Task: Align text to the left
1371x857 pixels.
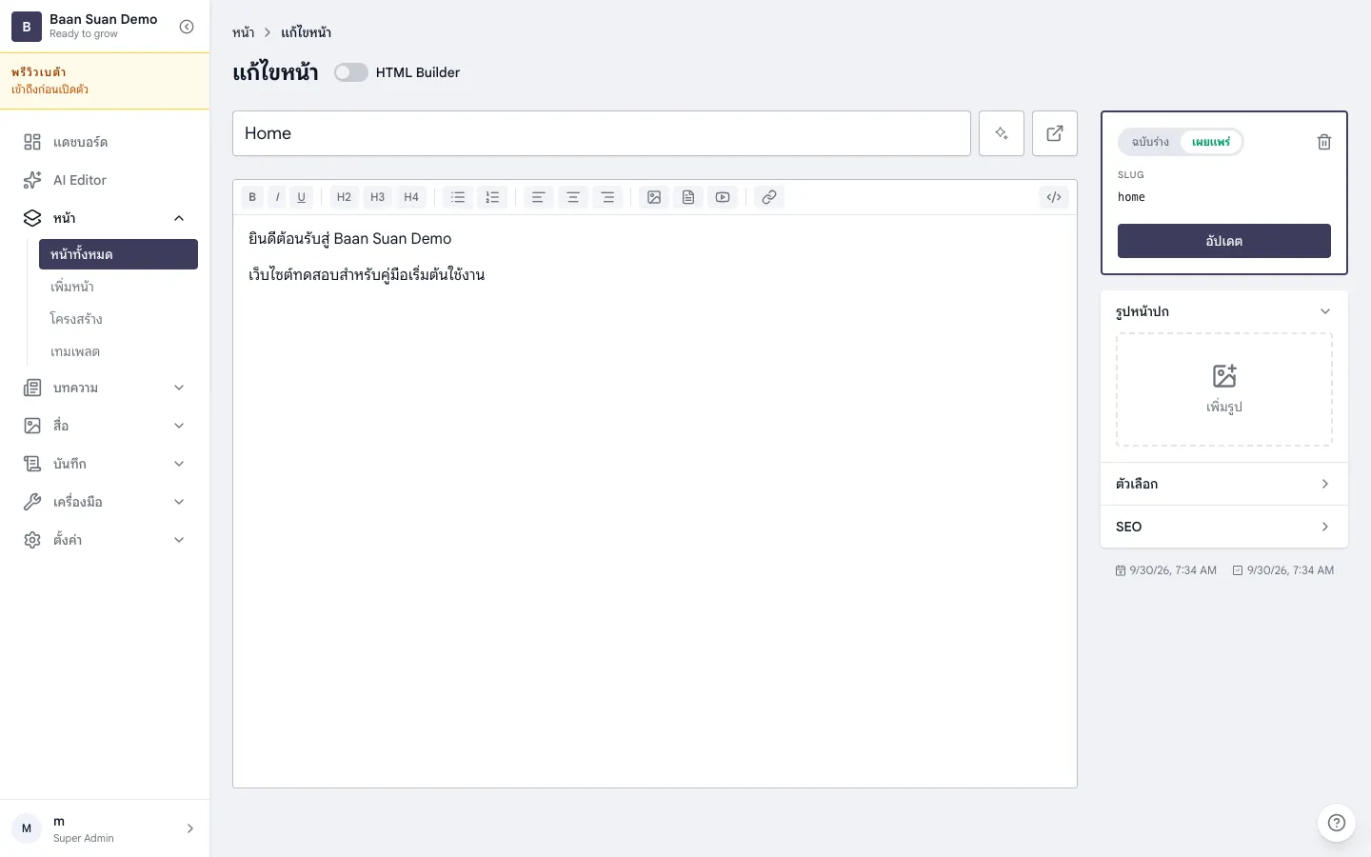Action: click(538, 197)
